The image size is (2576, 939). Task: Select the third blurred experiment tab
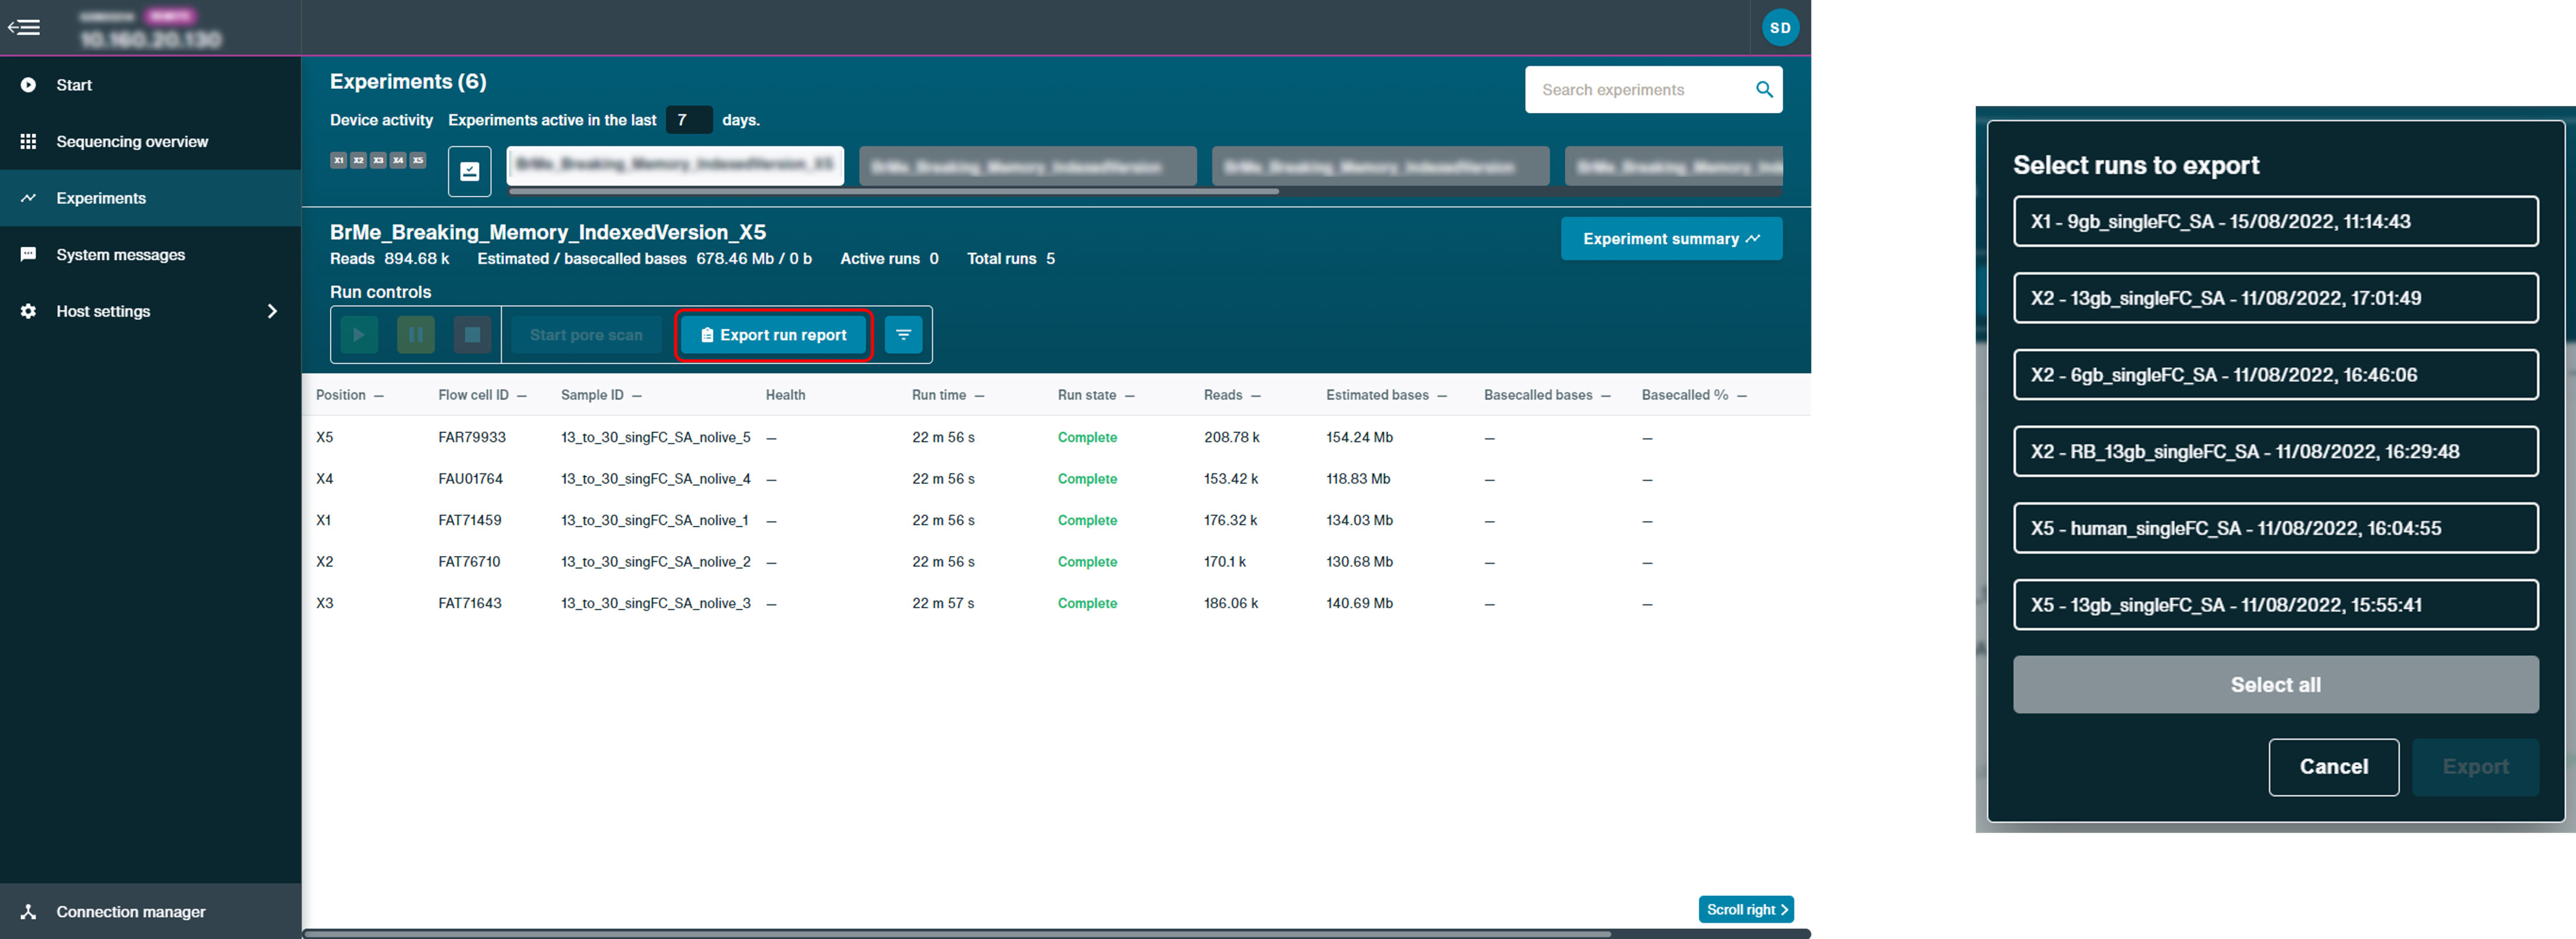click(x=1380, y=166)
